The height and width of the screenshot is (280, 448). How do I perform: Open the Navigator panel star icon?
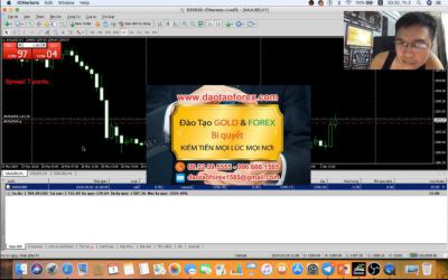(46, 24)
